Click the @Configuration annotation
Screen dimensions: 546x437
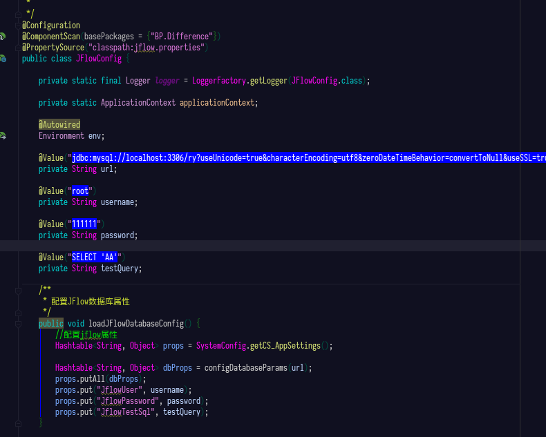[51, 26]
